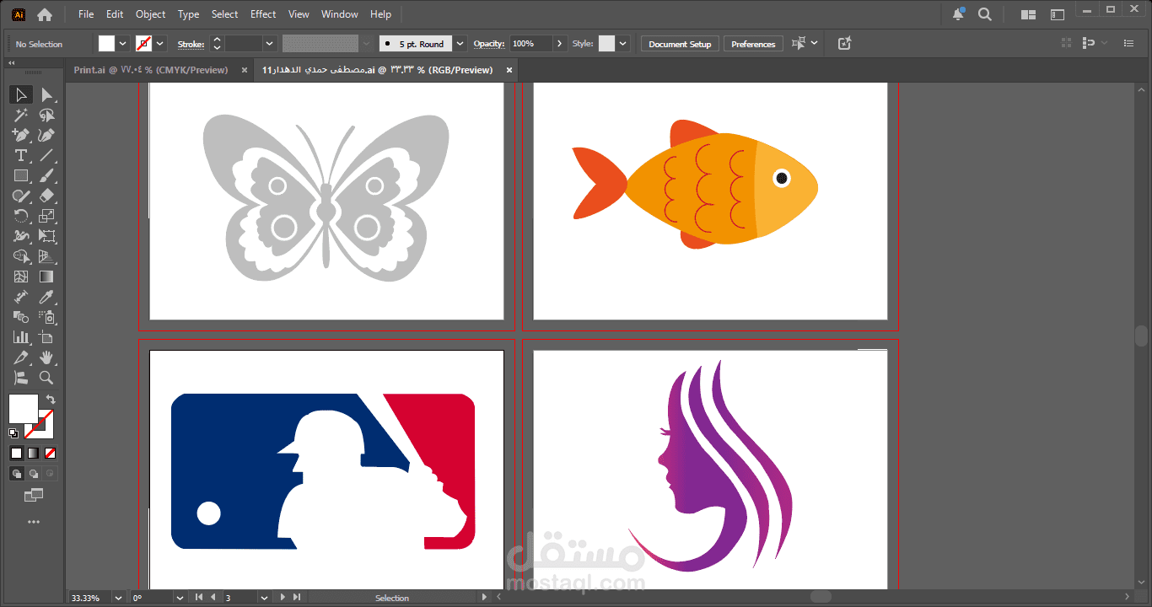Open the graphic Style dropdown
Viewport: 1152px width, 607px height.
coord(623,44)
